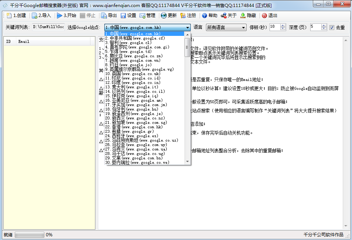Click the 深度(页) number field showing 5

(316, 27)
